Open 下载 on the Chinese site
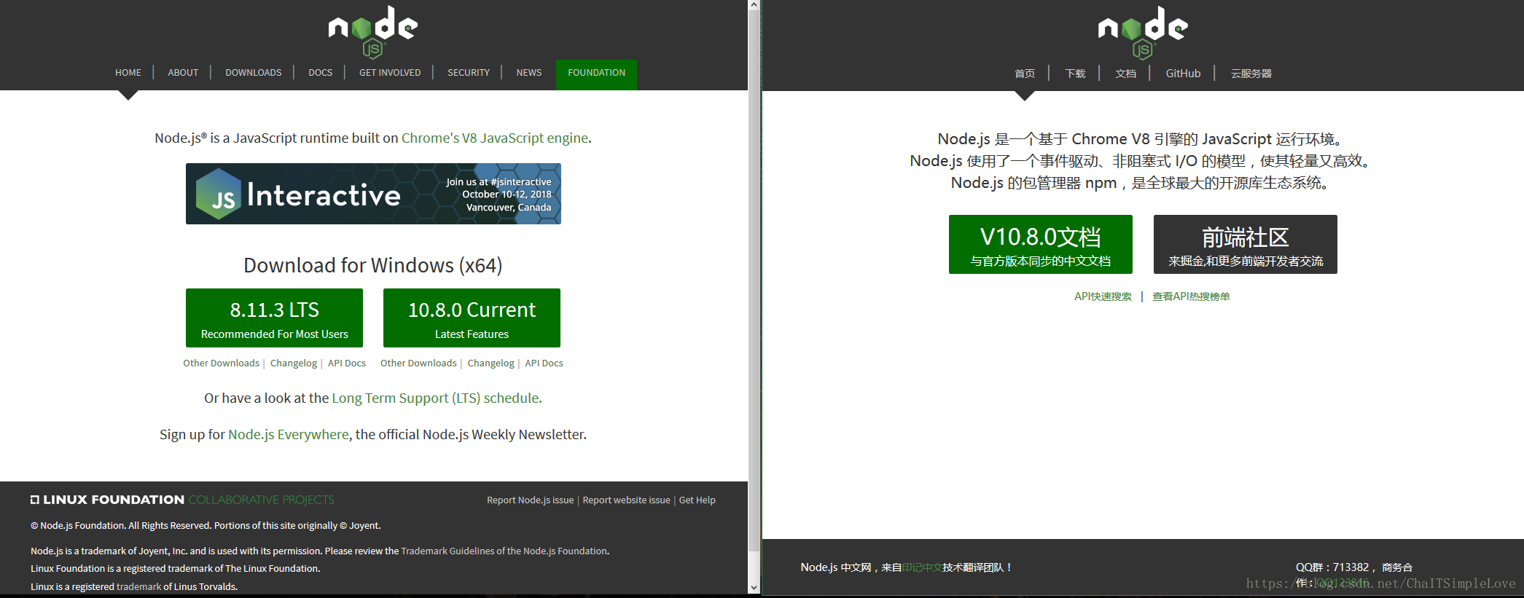 click(x=1075, y=74)
